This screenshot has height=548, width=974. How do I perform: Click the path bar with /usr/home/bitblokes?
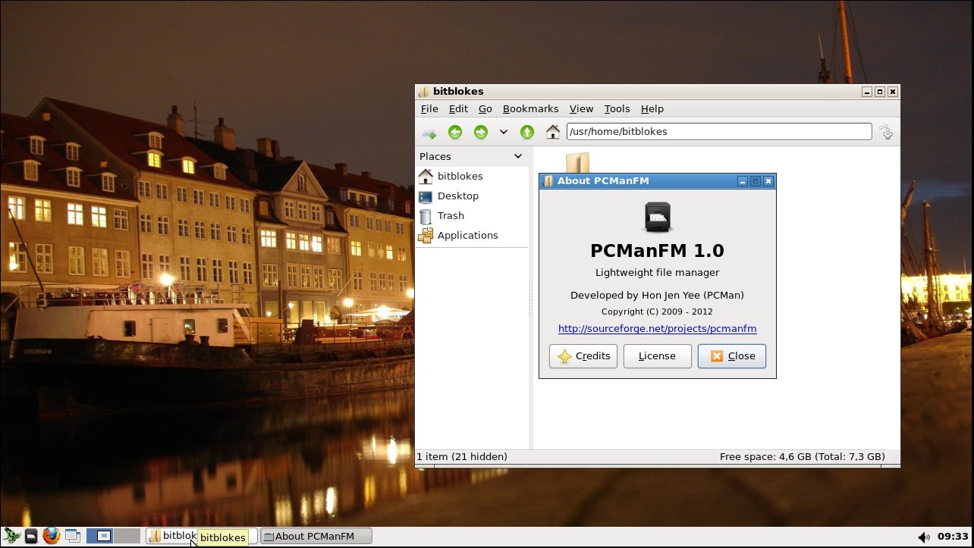719,131
